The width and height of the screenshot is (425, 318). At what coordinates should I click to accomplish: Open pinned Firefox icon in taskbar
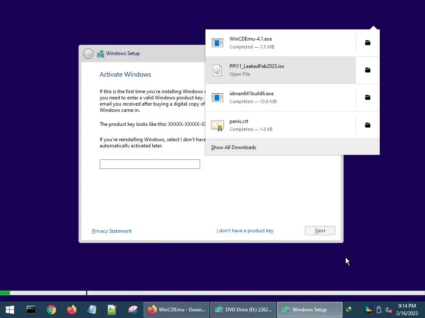71,310
